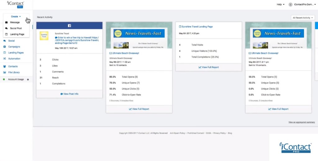View Full Report for the May 9th message

tap(141, 109)
